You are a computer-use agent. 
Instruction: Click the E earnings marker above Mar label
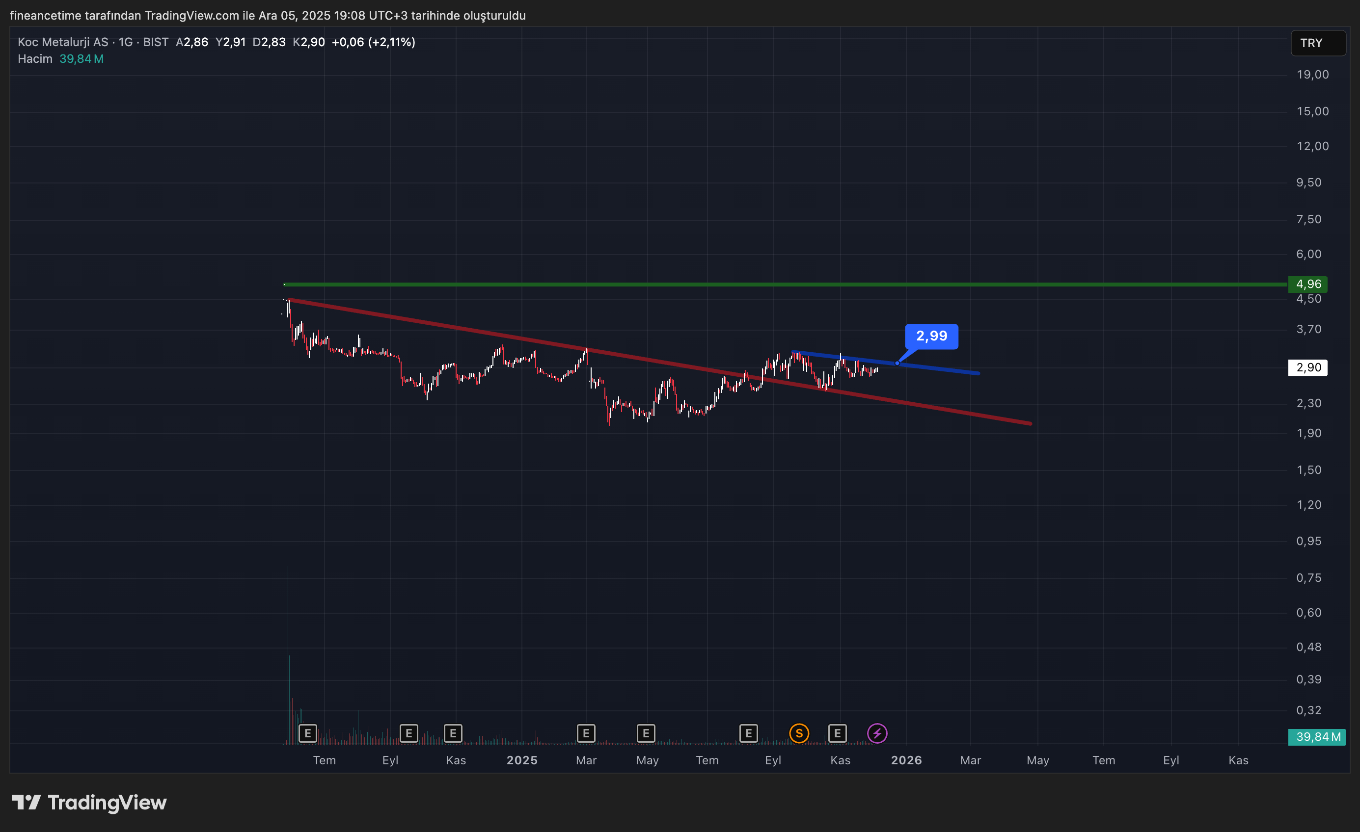pos(586,733)
